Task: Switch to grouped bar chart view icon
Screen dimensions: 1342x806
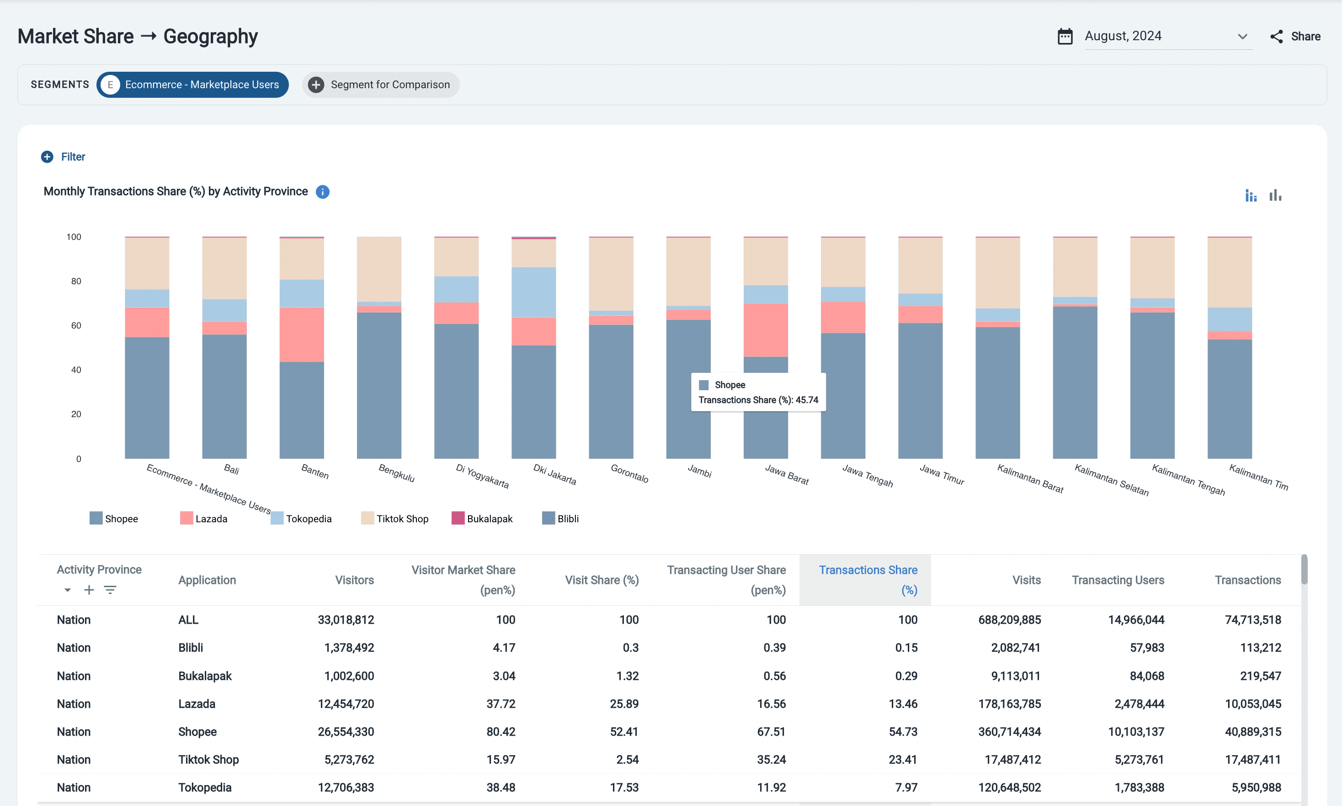Action: click(x=1275, y=196)
